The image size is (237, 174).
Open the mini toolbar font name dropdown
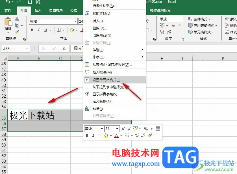pos(102,129)
